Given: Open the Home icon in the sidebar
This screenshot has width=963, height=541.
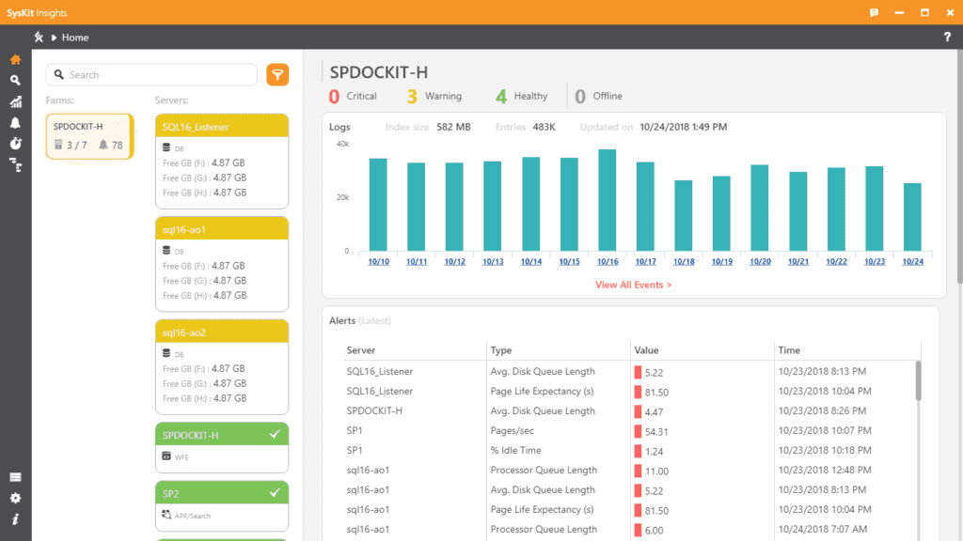Looking at the screenshot, I should 15,60.
